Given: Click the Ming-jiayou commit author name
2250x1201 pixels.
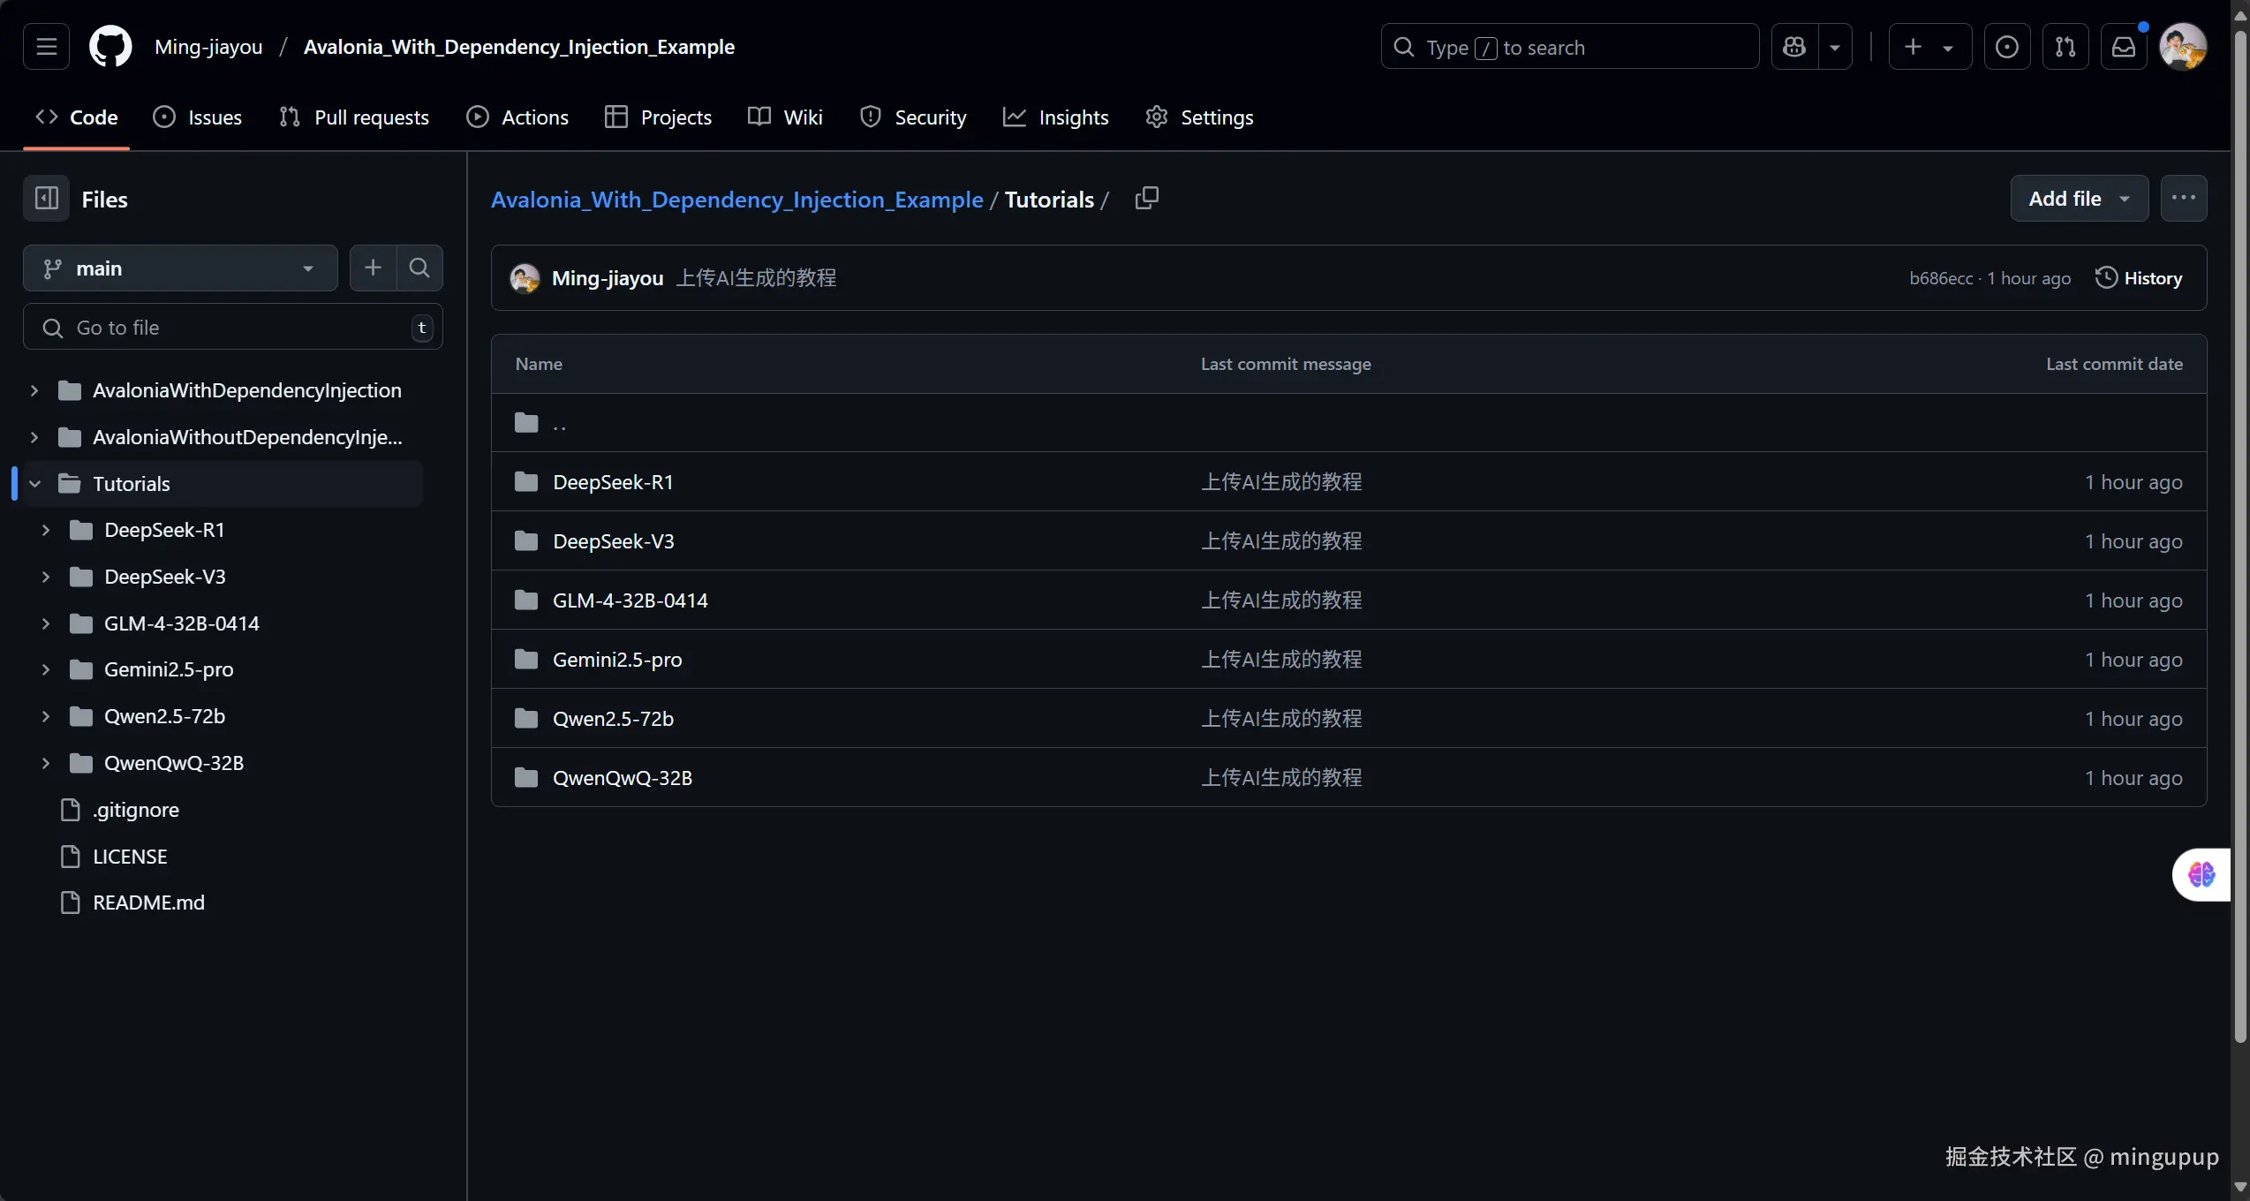Looking at the screenshot, I should (608, 277).
